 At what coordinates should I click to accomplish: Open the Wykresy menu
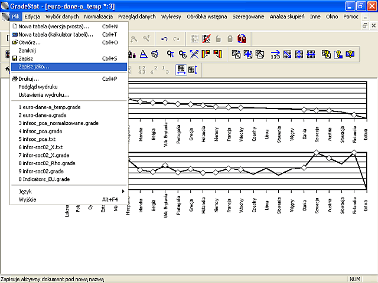(x=171, y=17)
